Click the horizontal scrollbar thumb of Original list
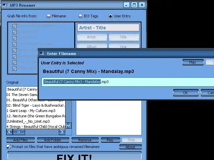 pos(19,132)
